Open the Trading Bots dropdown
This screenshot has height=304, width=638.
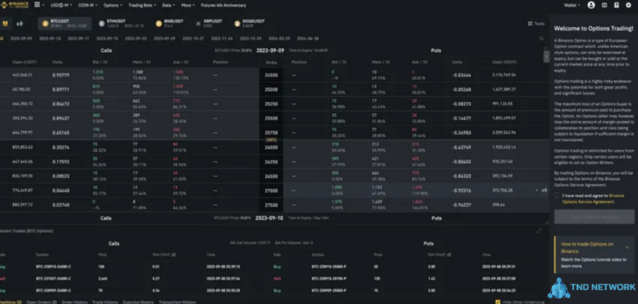(x=142, y=5)
